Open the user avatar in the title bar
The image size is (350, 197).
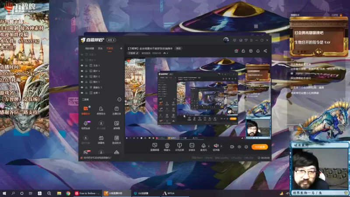[226, 40]
